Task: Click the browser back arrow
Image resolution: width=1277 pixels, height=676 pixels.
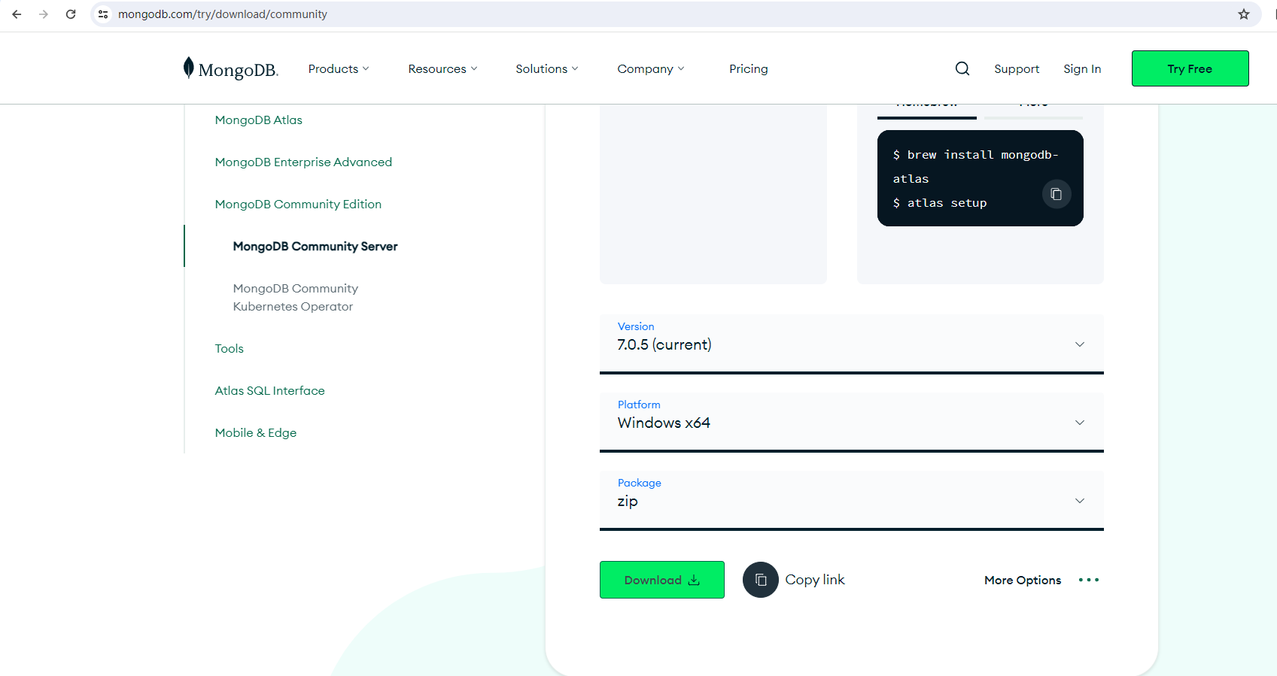Action: 17,14
